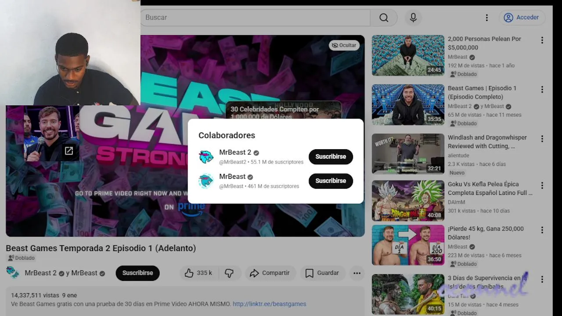The width and height of the screenshot is (562, 316).
Task: Open Goku Vs Kefla Pelea Épica title
Action: click(490, 189)
